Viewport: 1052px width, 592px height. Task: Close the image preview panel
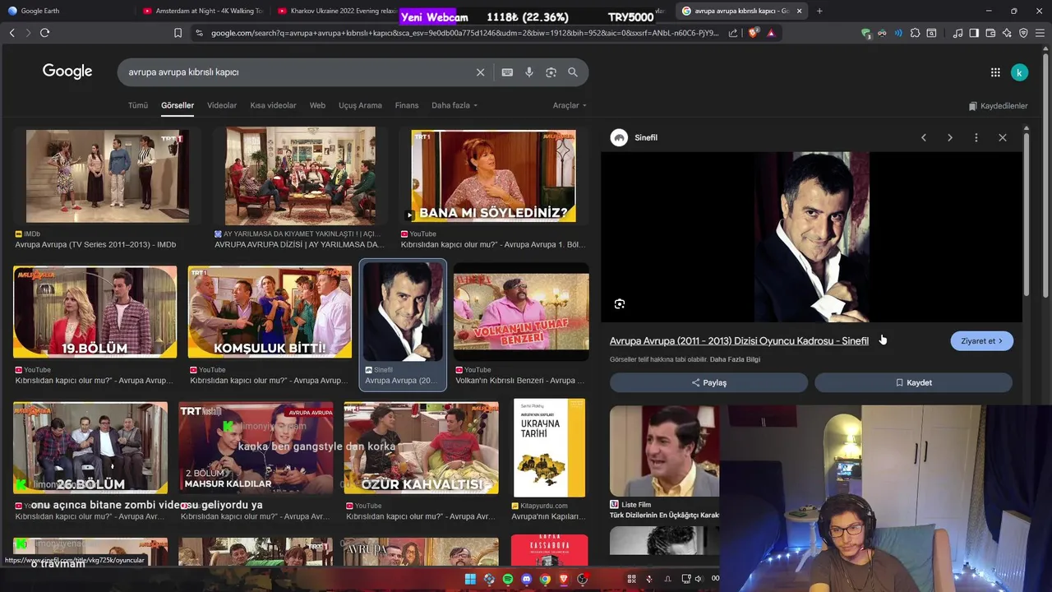[x=1003, y=137]
